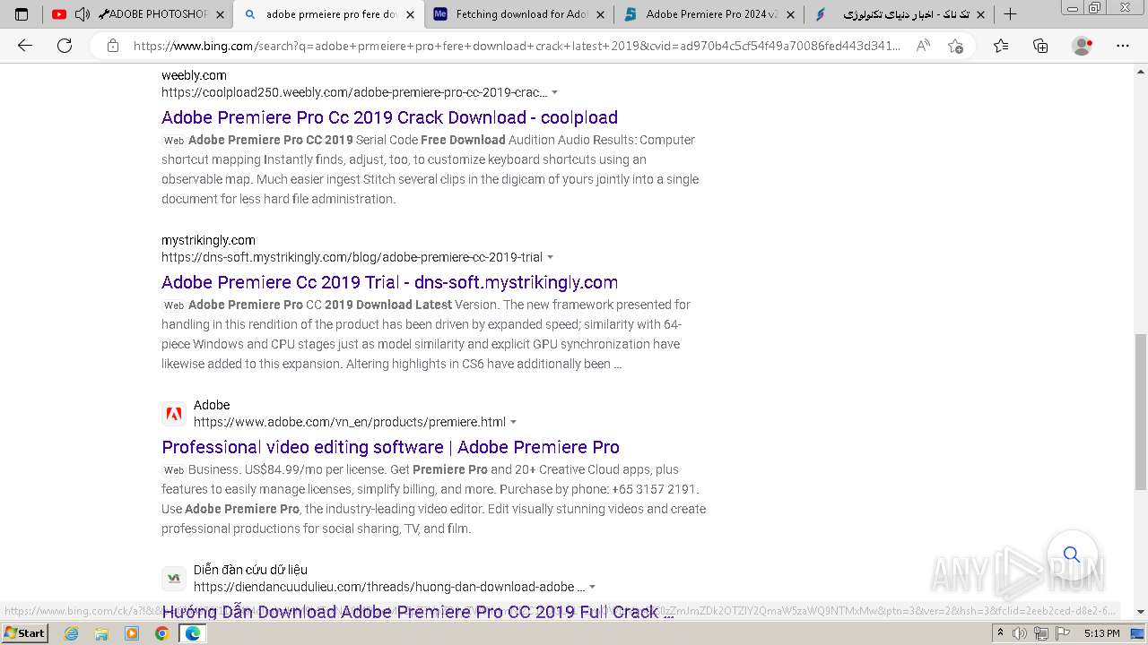Screen dimensions: 1148x645
Task: Launch Google Chrome from taskbar
Action: point(161,633)
